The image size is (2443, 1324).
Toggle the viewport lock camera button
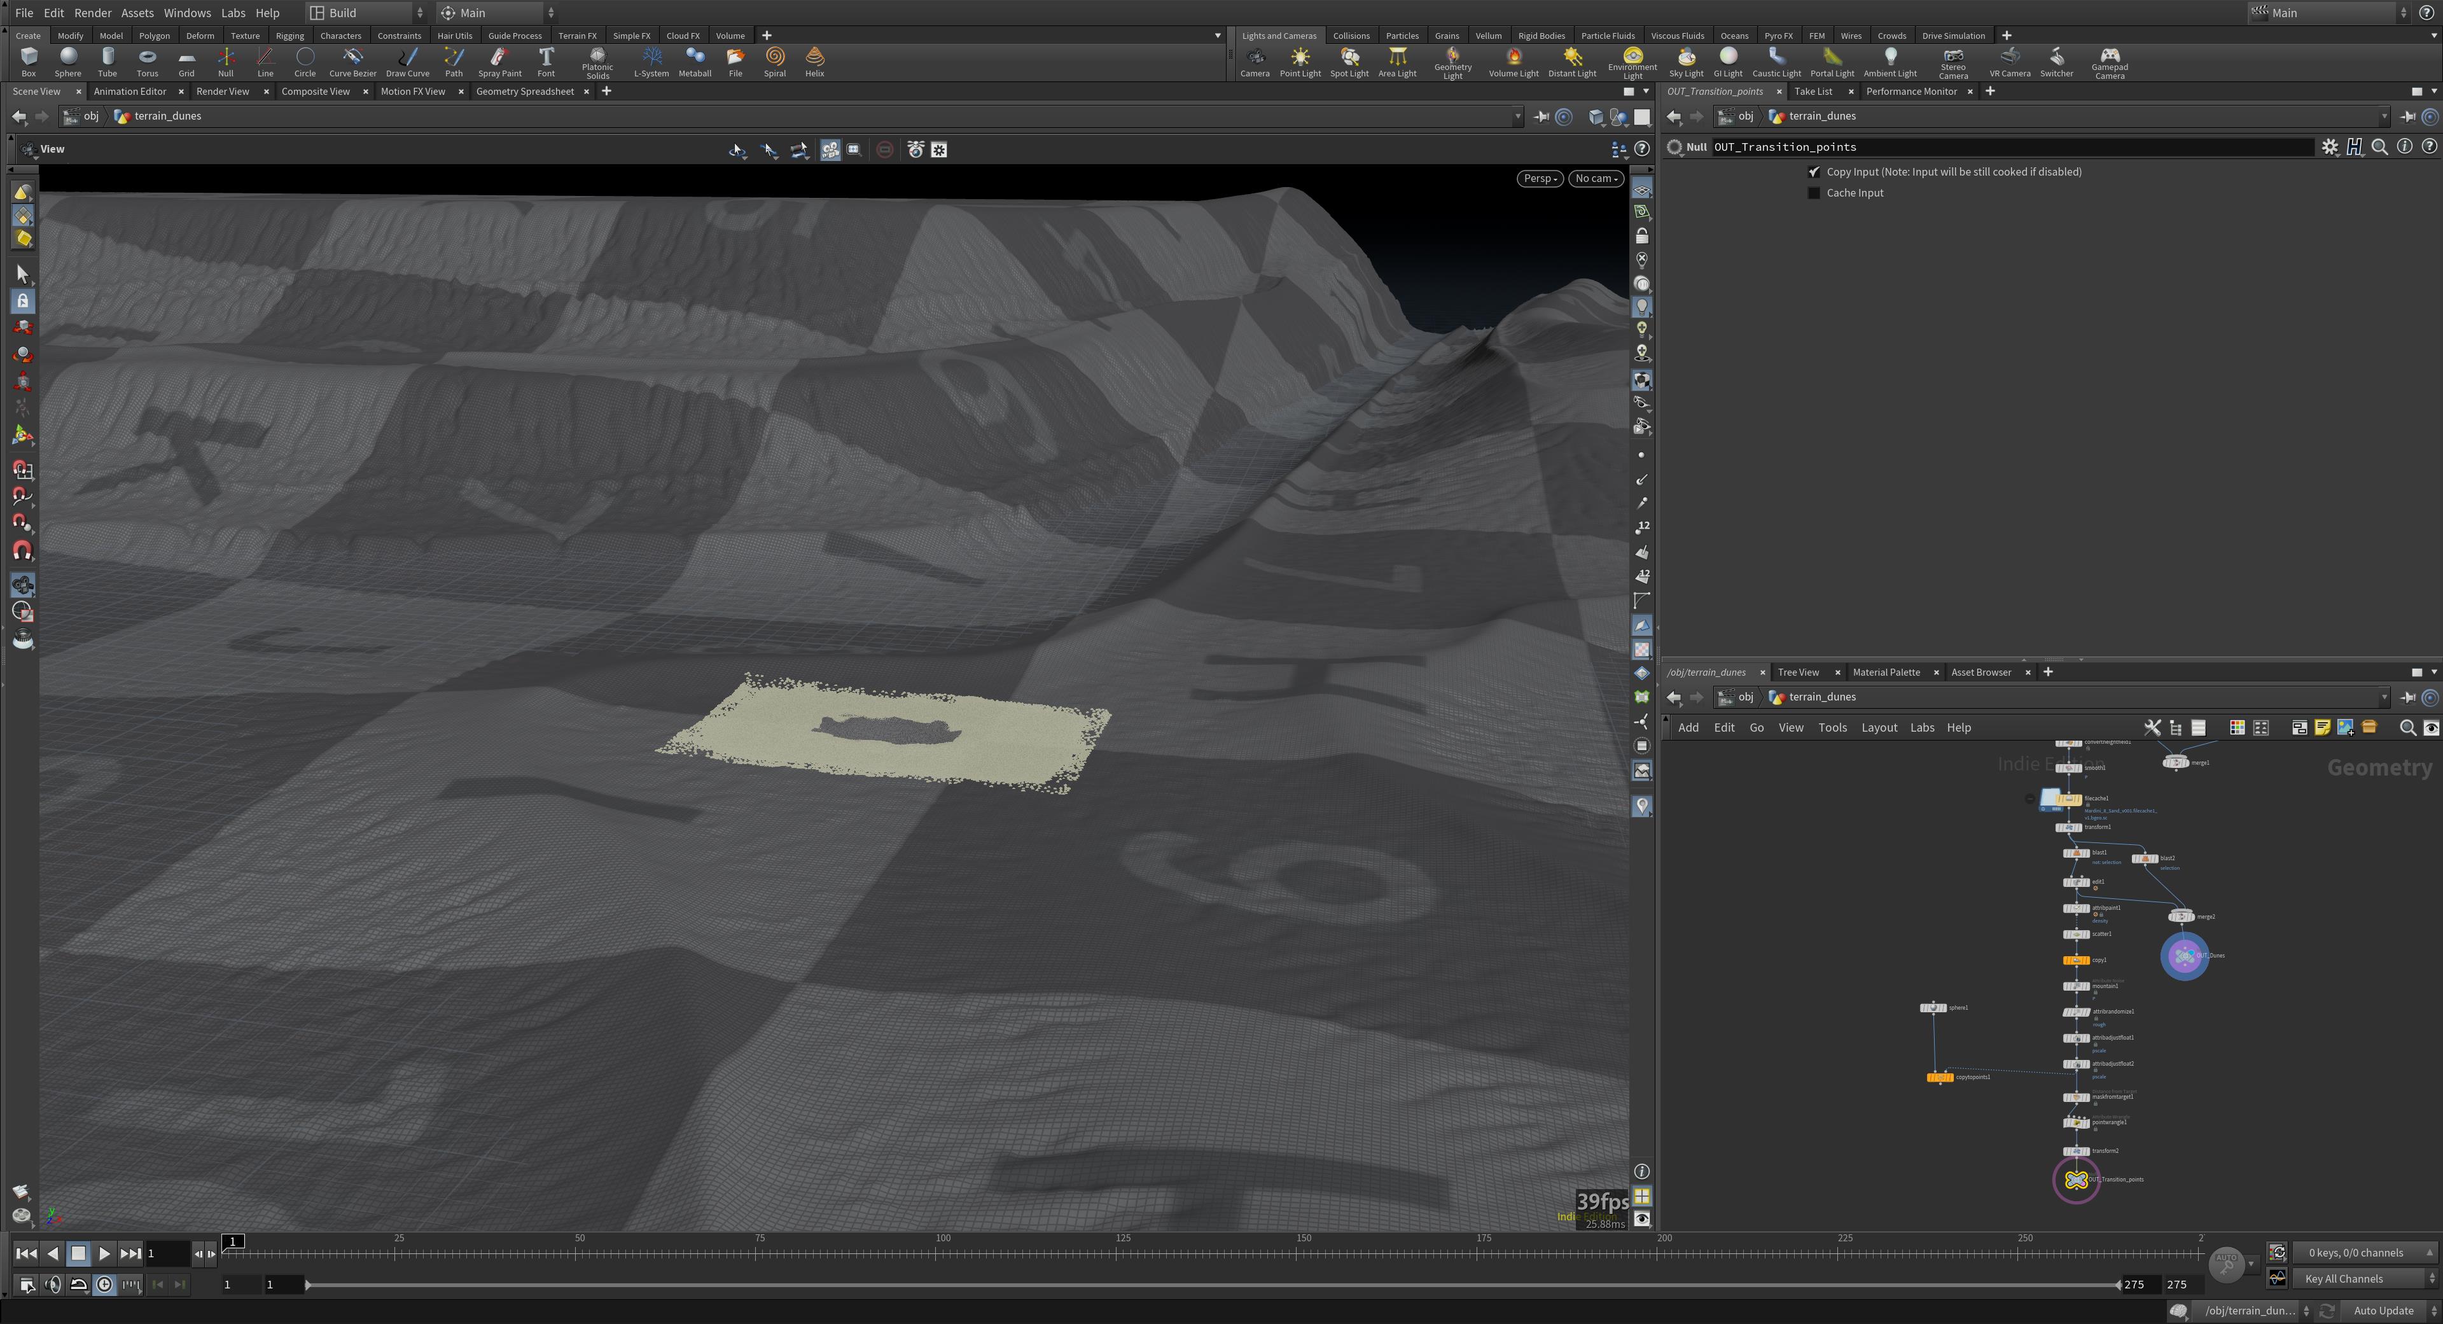[x=1641, y=236]
